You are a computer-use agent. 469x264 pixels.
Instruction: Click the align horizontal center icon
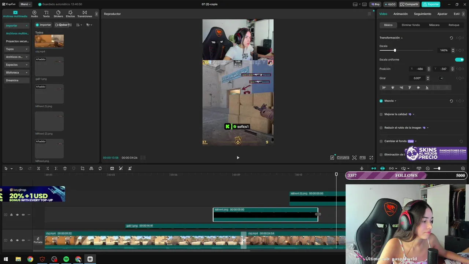393,88
